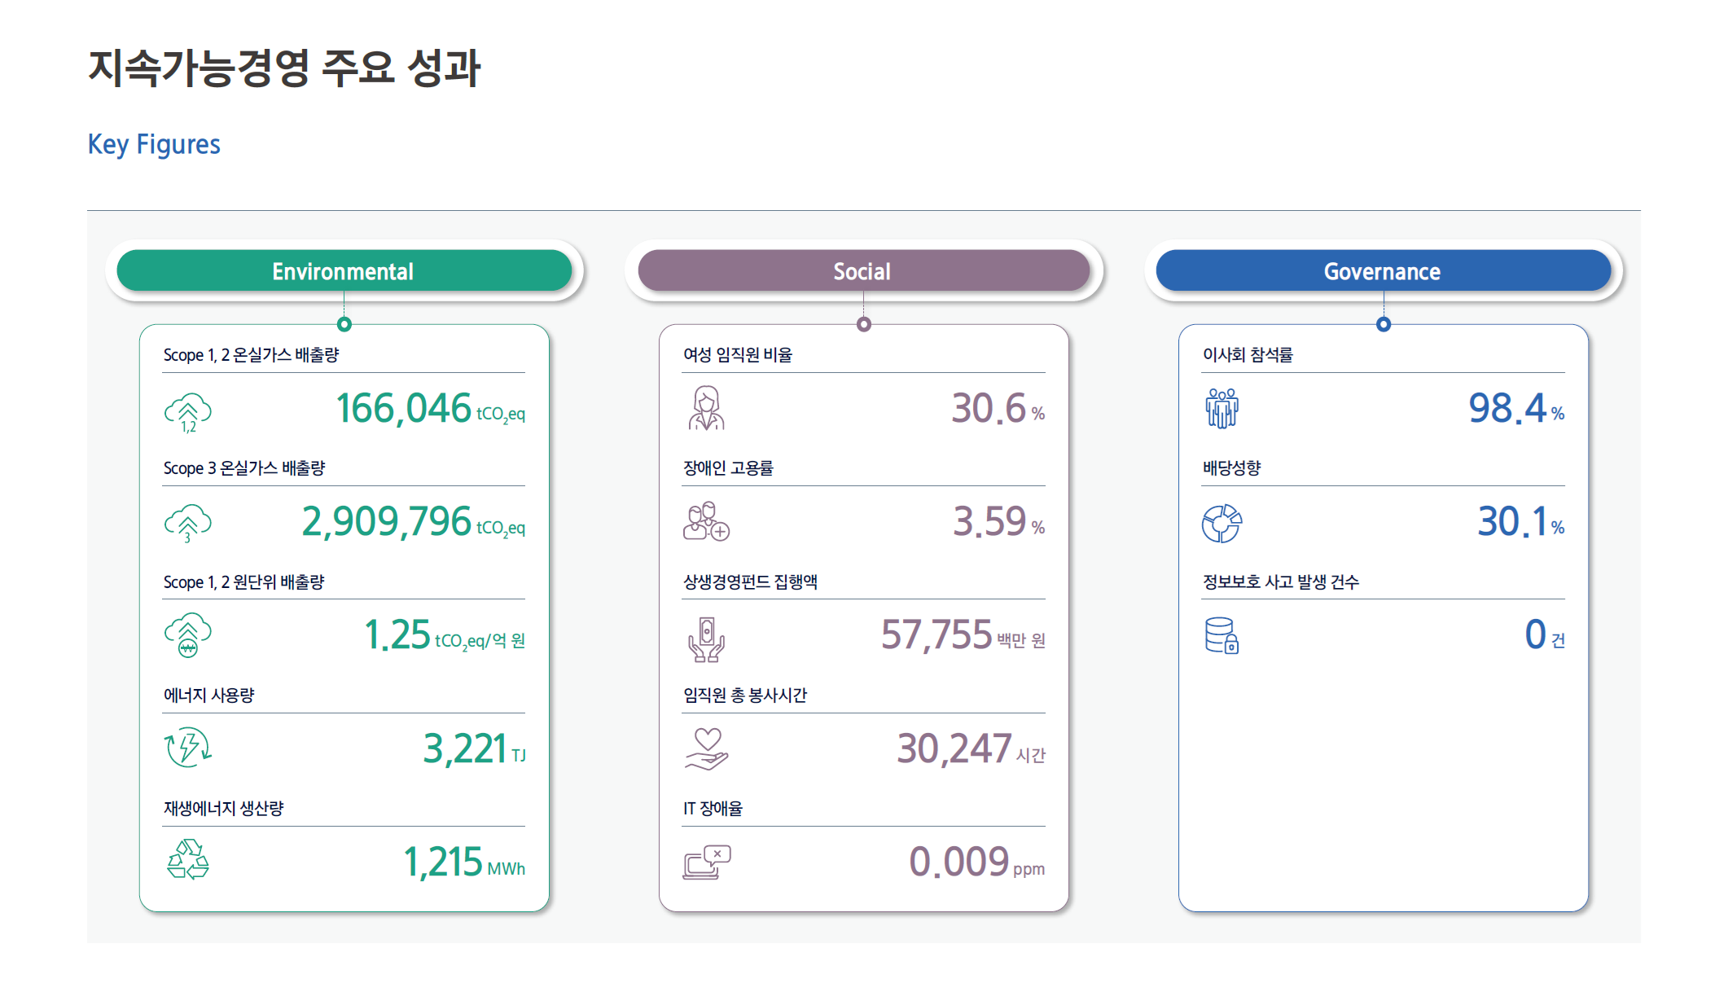Screen dimensions: 1728x983
Task: Click the renewable energy recycle icon
Action: coord(188,859)
